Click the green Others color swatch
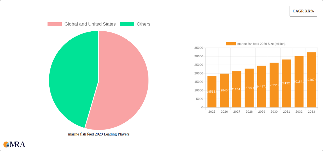The height and width of the screenshot is (151, 323). coord(127,24)
